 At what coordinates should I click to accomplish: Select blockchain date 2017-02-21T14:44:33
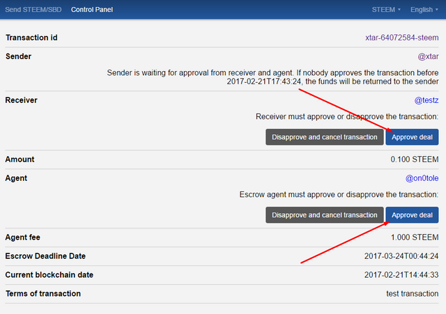click(401, 275)
